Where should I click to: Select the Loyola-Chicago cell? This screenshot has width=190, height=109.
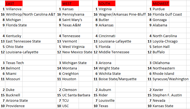(165, 41)
